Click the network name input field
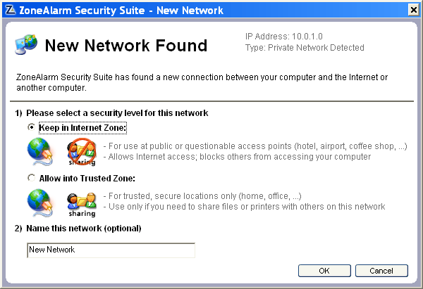The height and width of the screenshot is (289, 423). (x=111, y=250)
